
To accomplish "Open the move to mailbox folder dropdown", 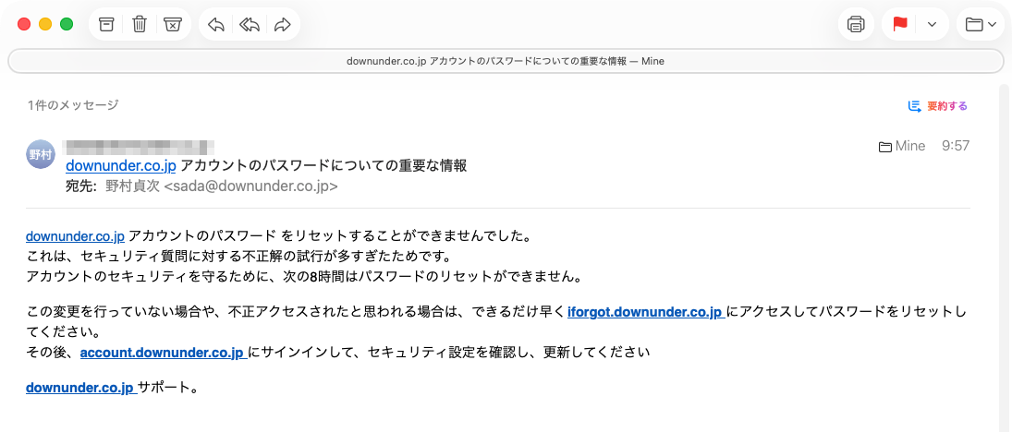I will coord(980,25).
